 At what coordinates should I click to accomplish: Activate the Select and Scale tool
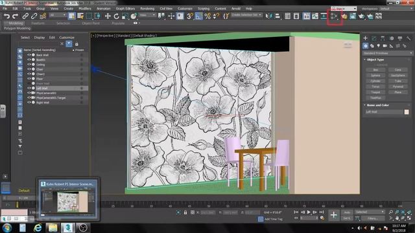point(125,16)
